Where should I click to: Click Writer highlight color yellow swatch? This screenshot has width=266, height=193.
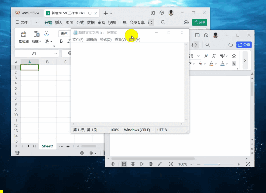[x=211, y=64]
